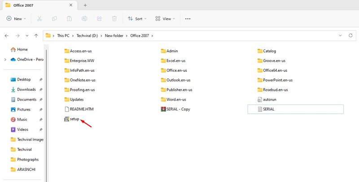Add a new tab with plus icon
This screenshot has width=359, height=182.
pos(85,5)
